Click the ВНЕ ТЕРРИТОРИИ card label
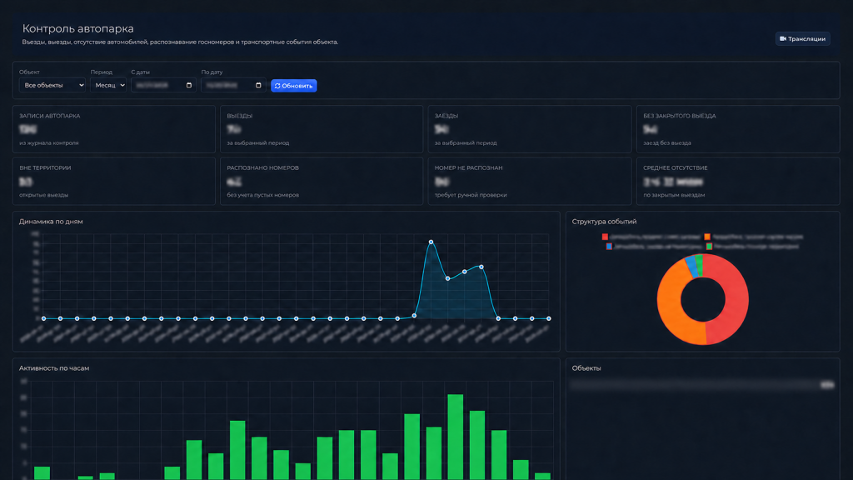The height and width of the screenshot is (480, 853). point(45,167)
